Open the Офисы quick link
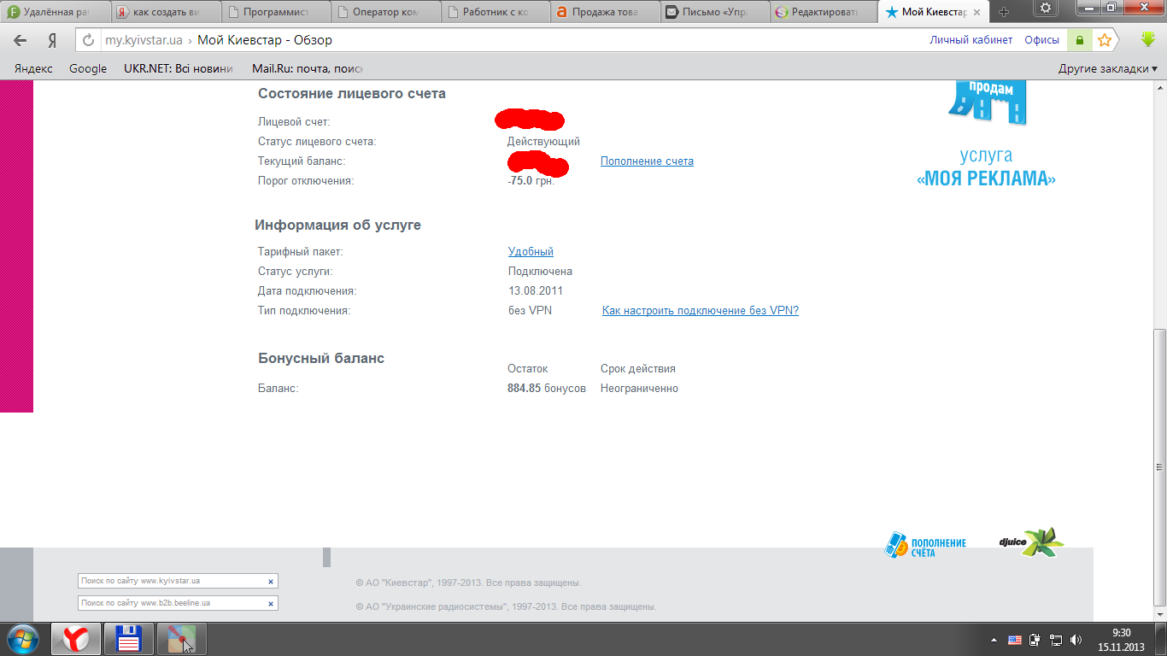Screen dimensions: 1167x656 pyautogui.click(x=1042, y=40)
